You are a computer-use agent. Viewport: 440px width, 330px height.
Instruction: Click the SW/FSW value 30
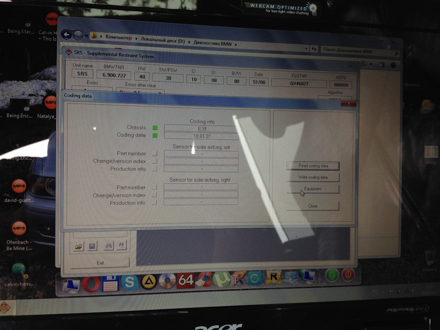pyautogui.click(x=168, y=78)
